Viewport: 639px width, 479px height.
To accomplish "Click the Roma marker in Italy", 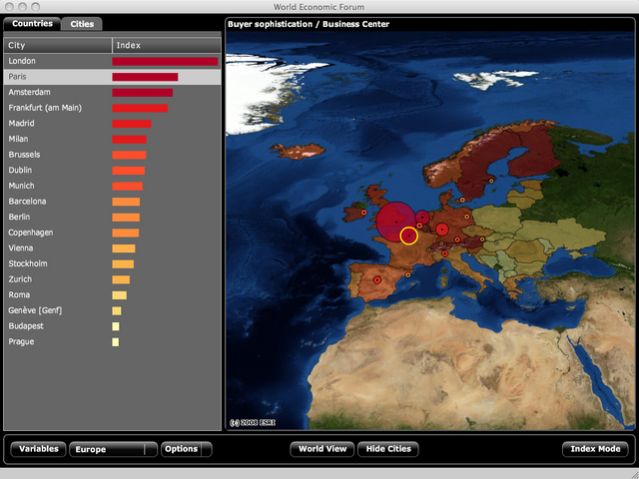I will pos(462,272).
